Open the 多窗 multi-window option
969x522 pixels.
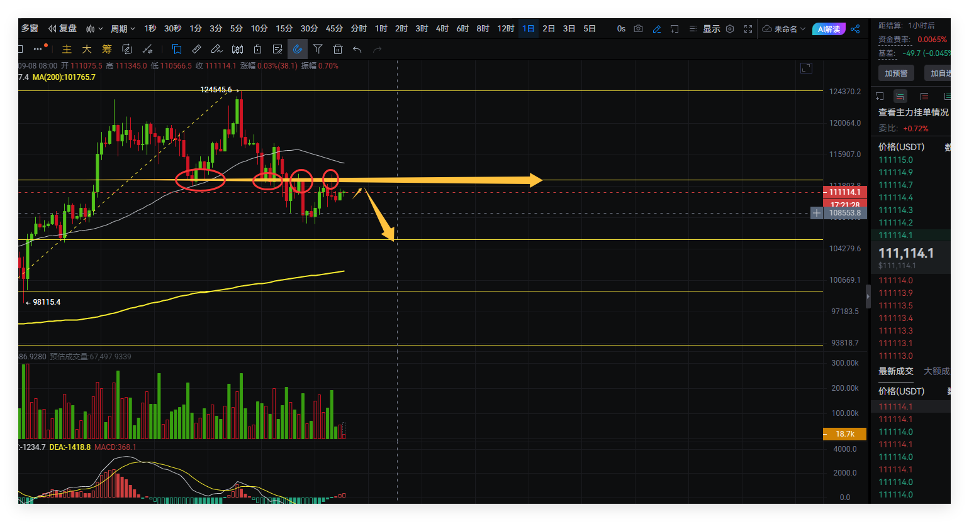30,28
